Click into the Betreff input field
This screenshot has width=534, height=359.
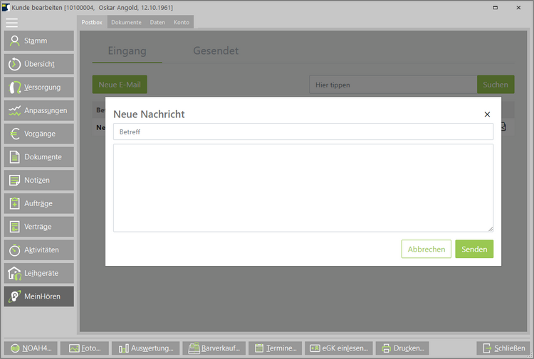coord(303,132)
